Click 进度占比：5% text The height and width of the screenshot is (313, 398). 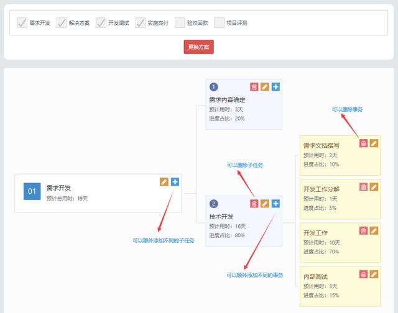pyautogui.click(x=320, y=208)
